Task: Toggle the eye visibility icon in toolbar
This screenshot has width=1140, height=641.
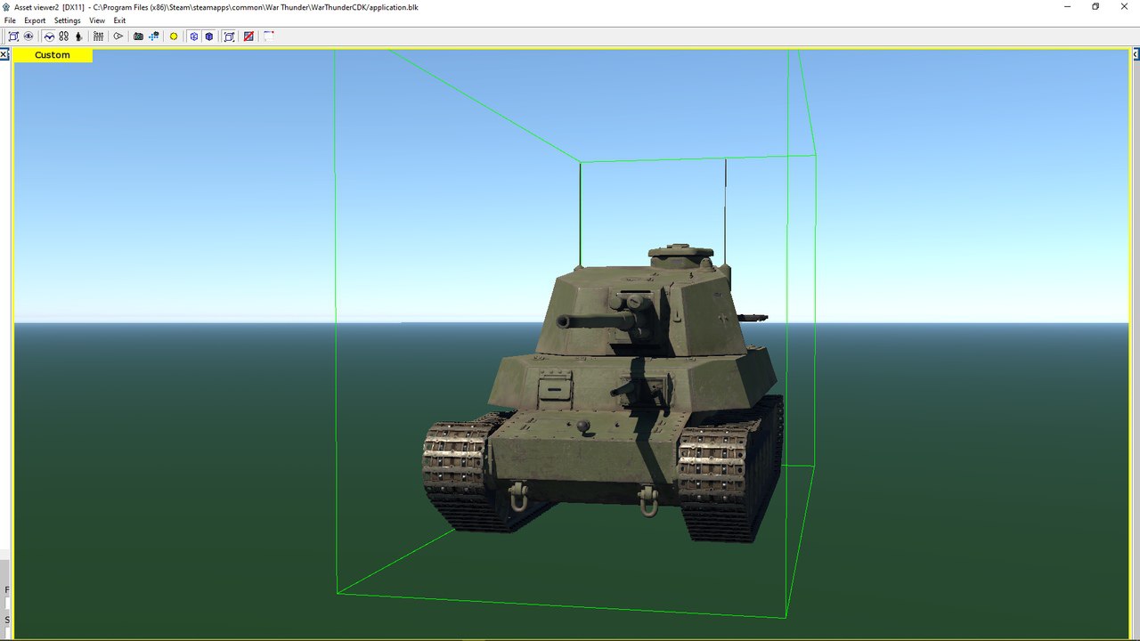Action: [x=28, y=37]
